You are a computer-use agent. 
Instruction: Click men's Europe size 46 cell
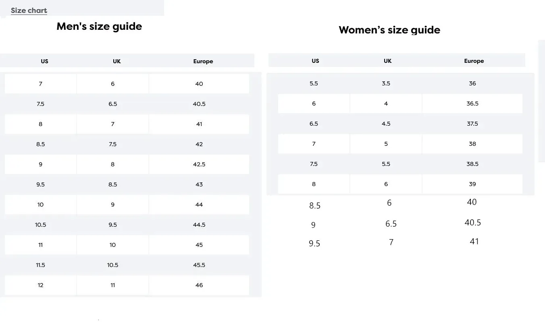click(x=199, y=285)
